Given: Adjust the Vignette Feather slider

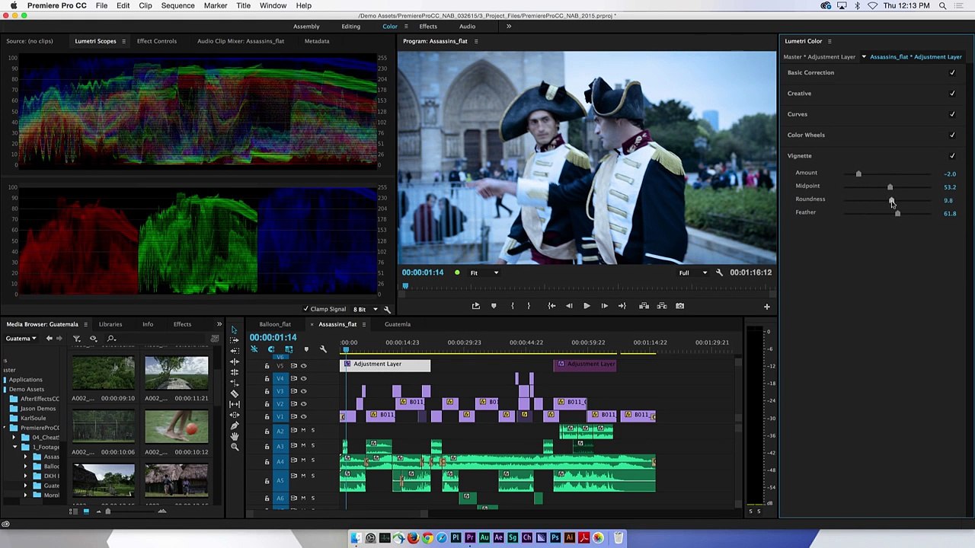Looking at the screenshot, I should (897, 213).
